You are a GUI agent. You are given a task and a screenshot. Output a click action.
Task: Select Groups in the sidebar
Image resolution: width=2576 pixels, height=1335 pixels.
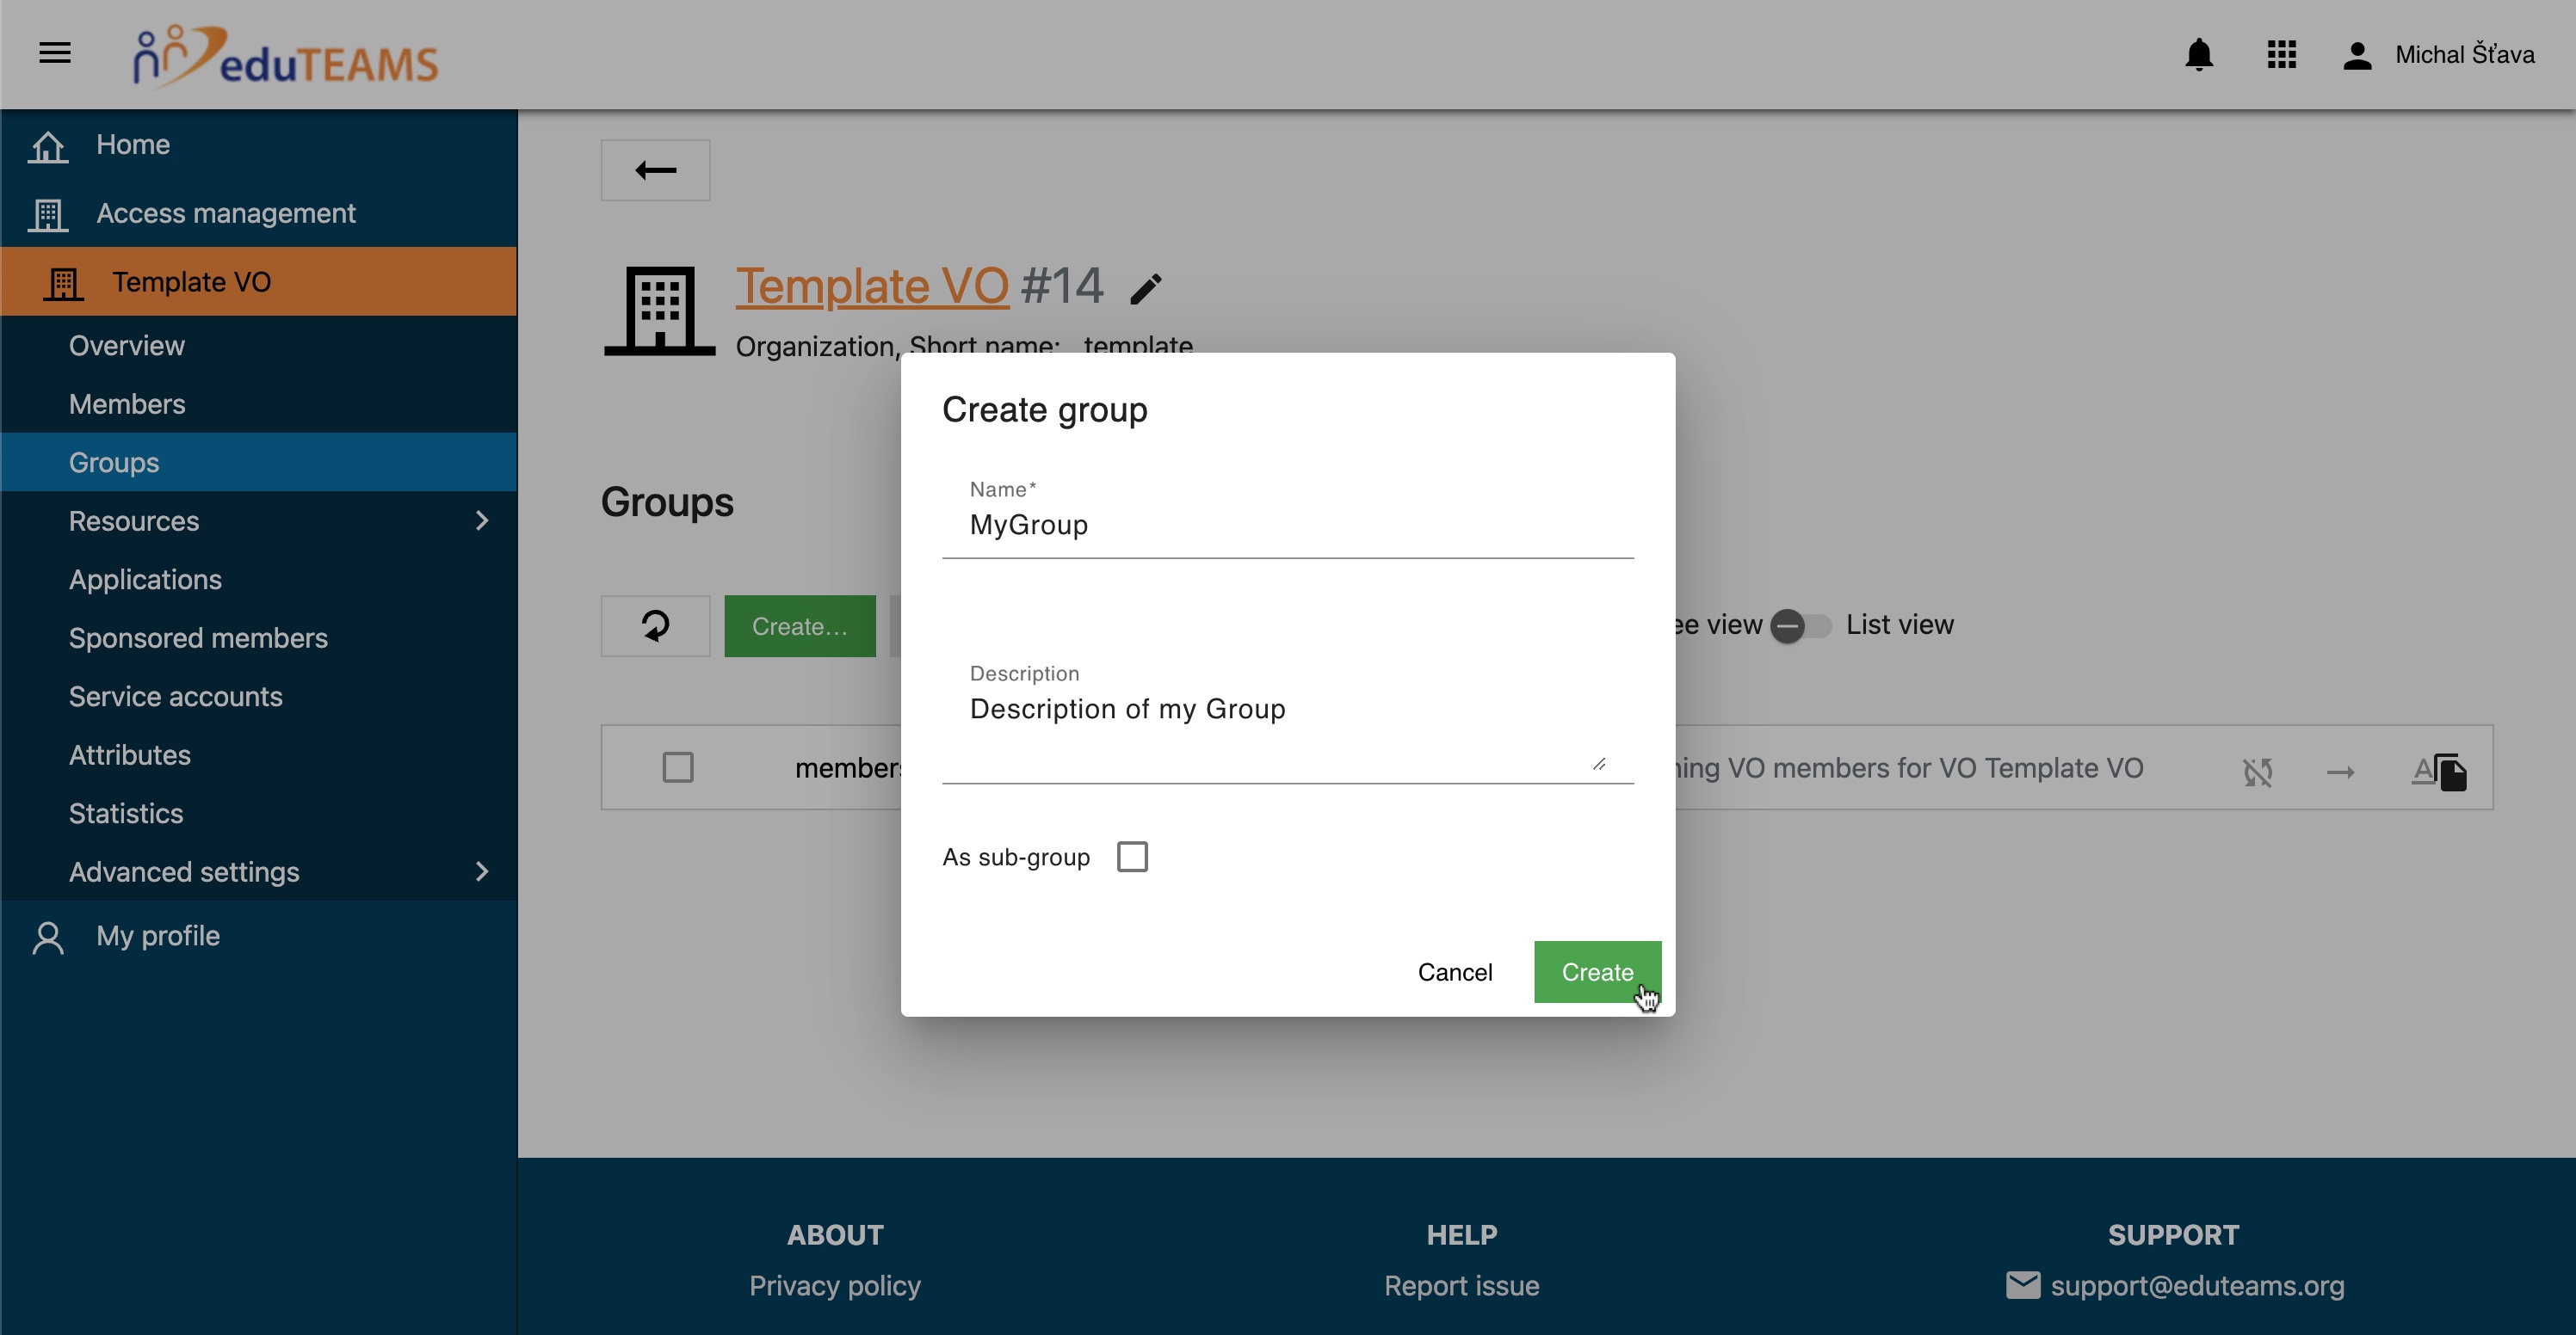259,463
